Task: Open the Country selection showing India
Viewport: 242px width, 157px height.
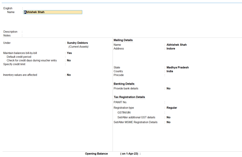Action: click(170, 71)
